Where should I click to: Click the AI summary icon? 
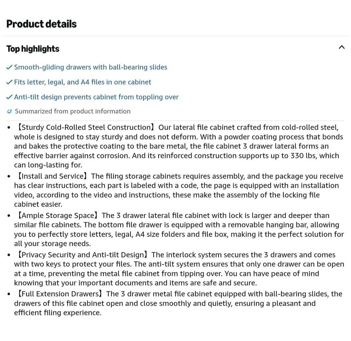click(x=9, y=111)
